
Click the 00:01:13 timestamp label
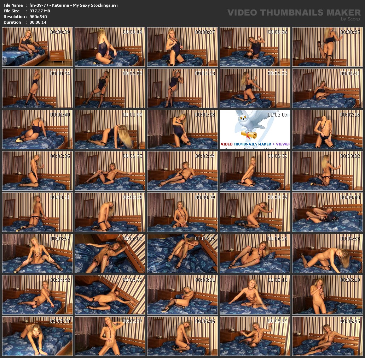[x=205, y=73]
